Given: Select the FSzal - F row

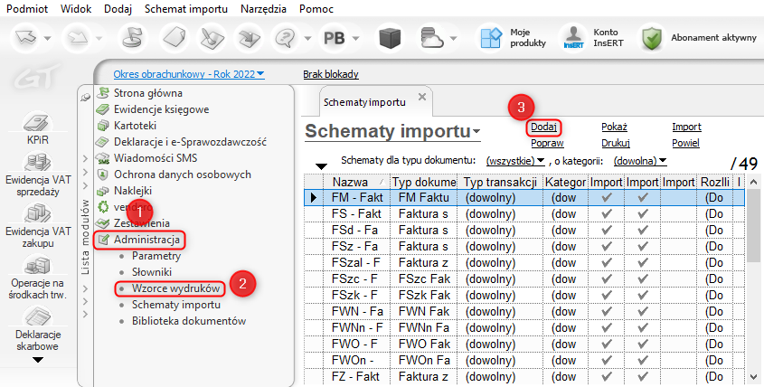Looking at the screenshot, I should click(x=524, y=263).
